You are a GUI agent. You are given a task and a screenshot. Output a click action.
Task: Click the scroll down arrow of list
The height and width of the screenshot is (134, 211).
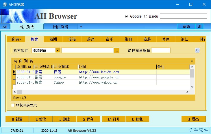pyautogui.click(x=192, y=87)
